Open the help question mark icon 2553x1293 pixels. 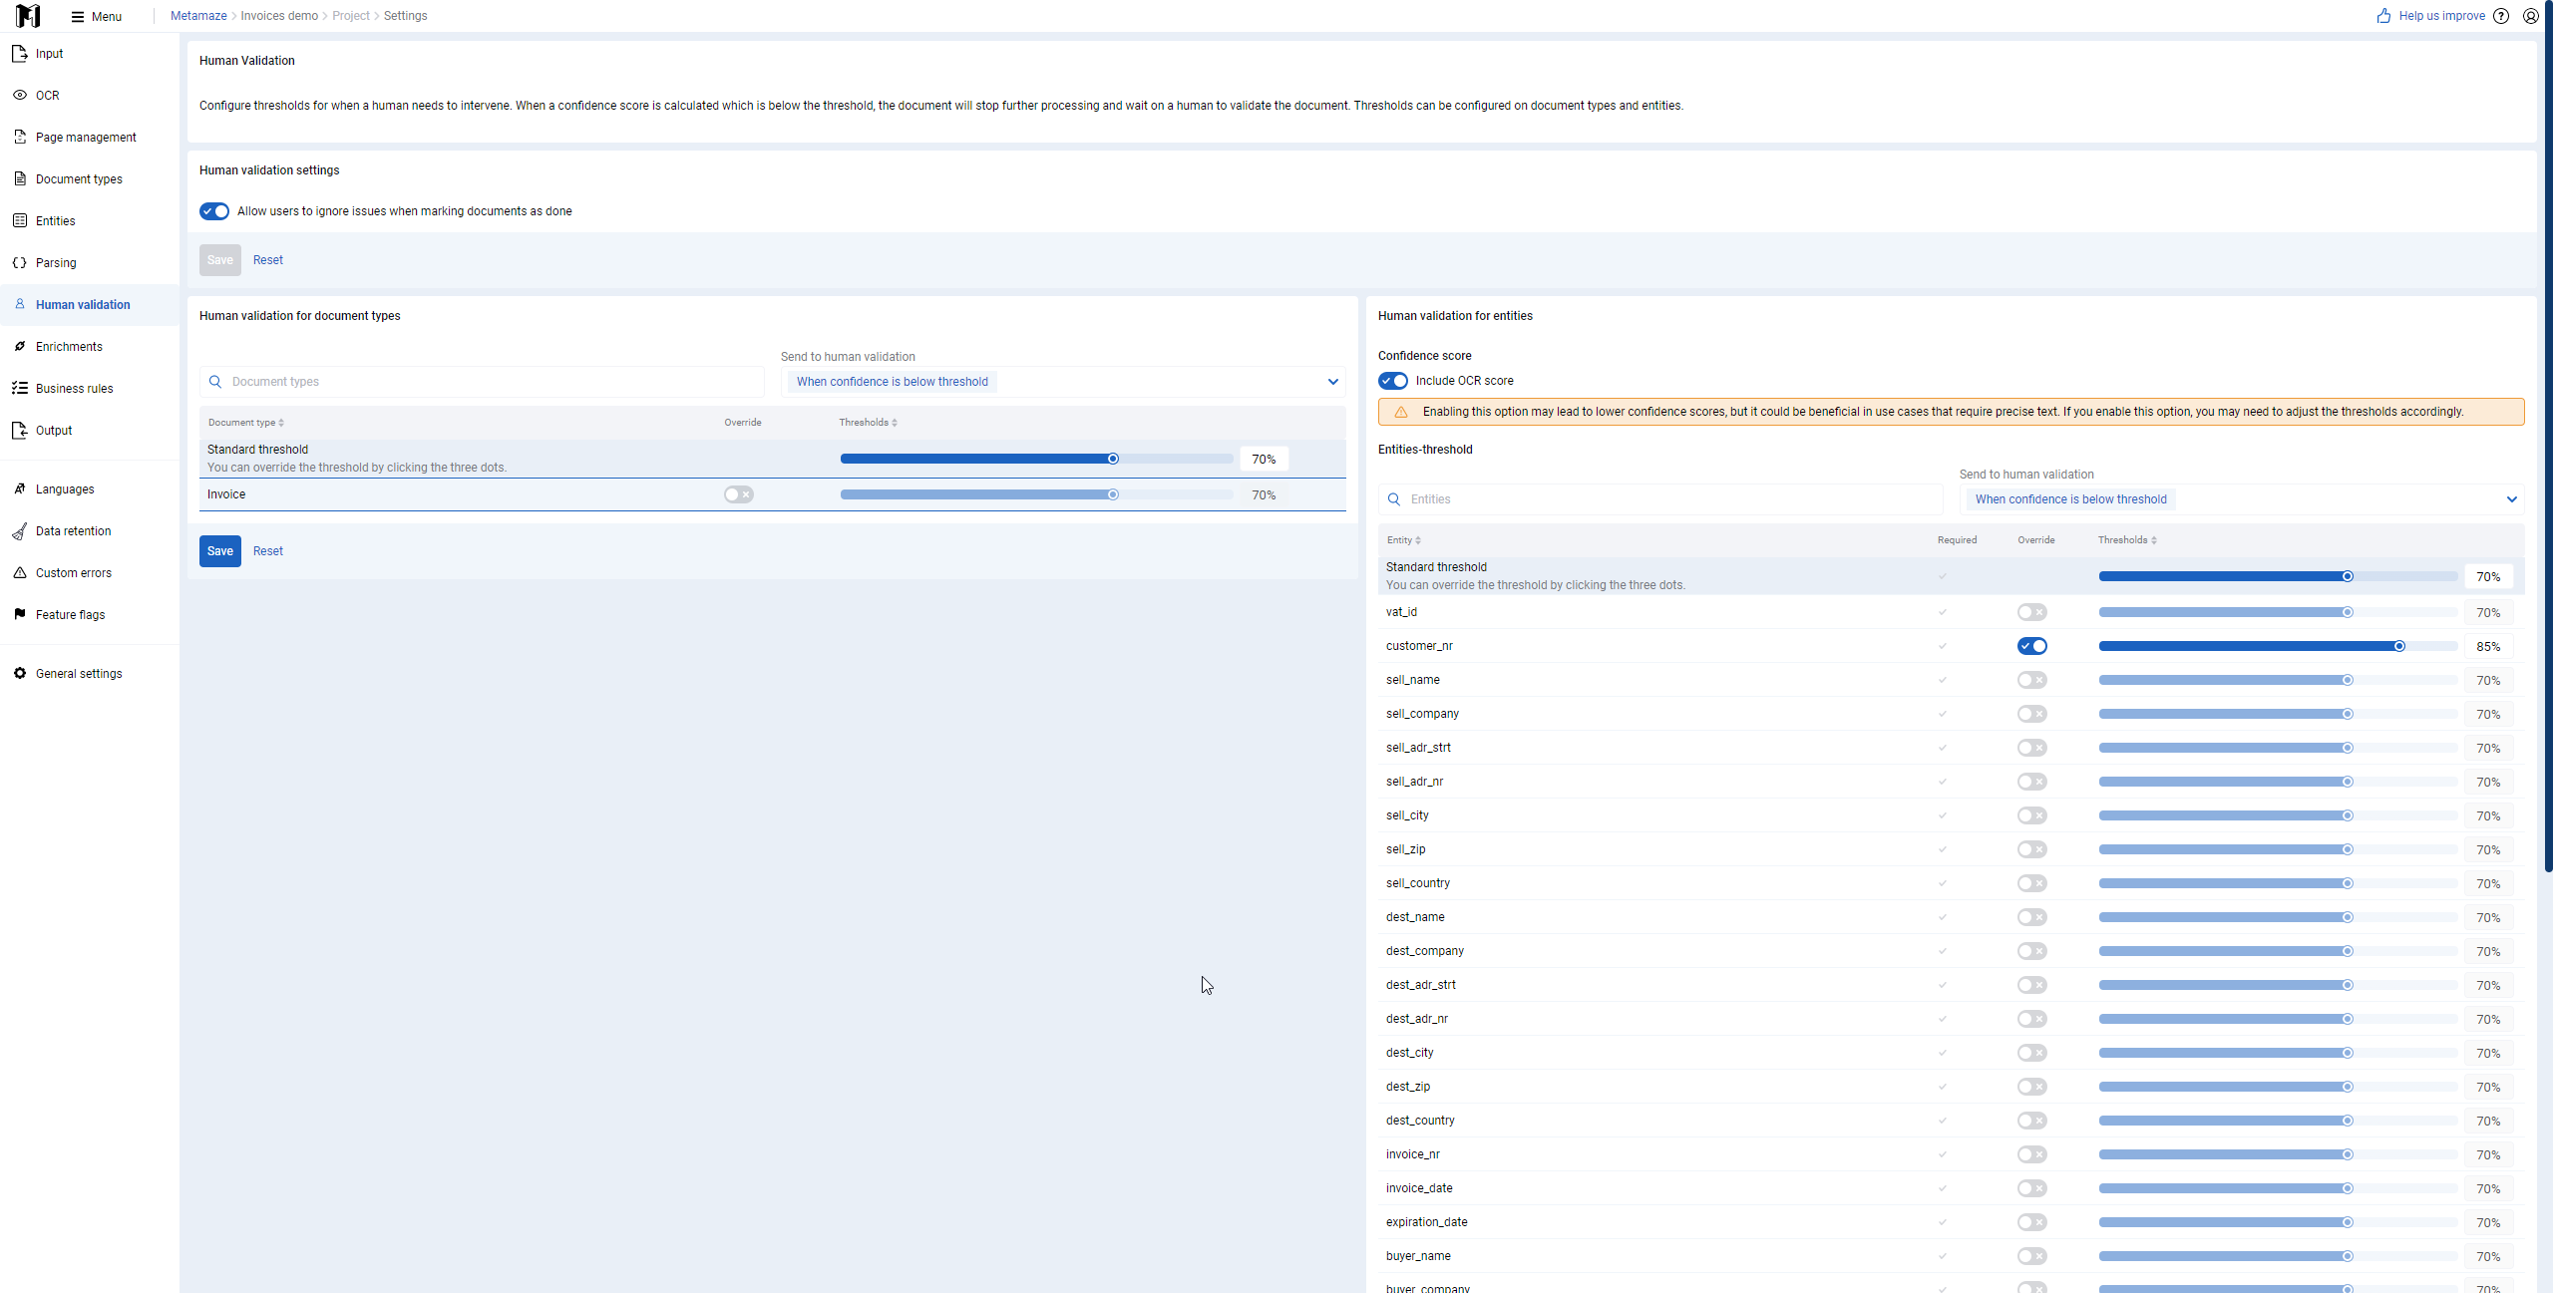[x=2501, y=16]
